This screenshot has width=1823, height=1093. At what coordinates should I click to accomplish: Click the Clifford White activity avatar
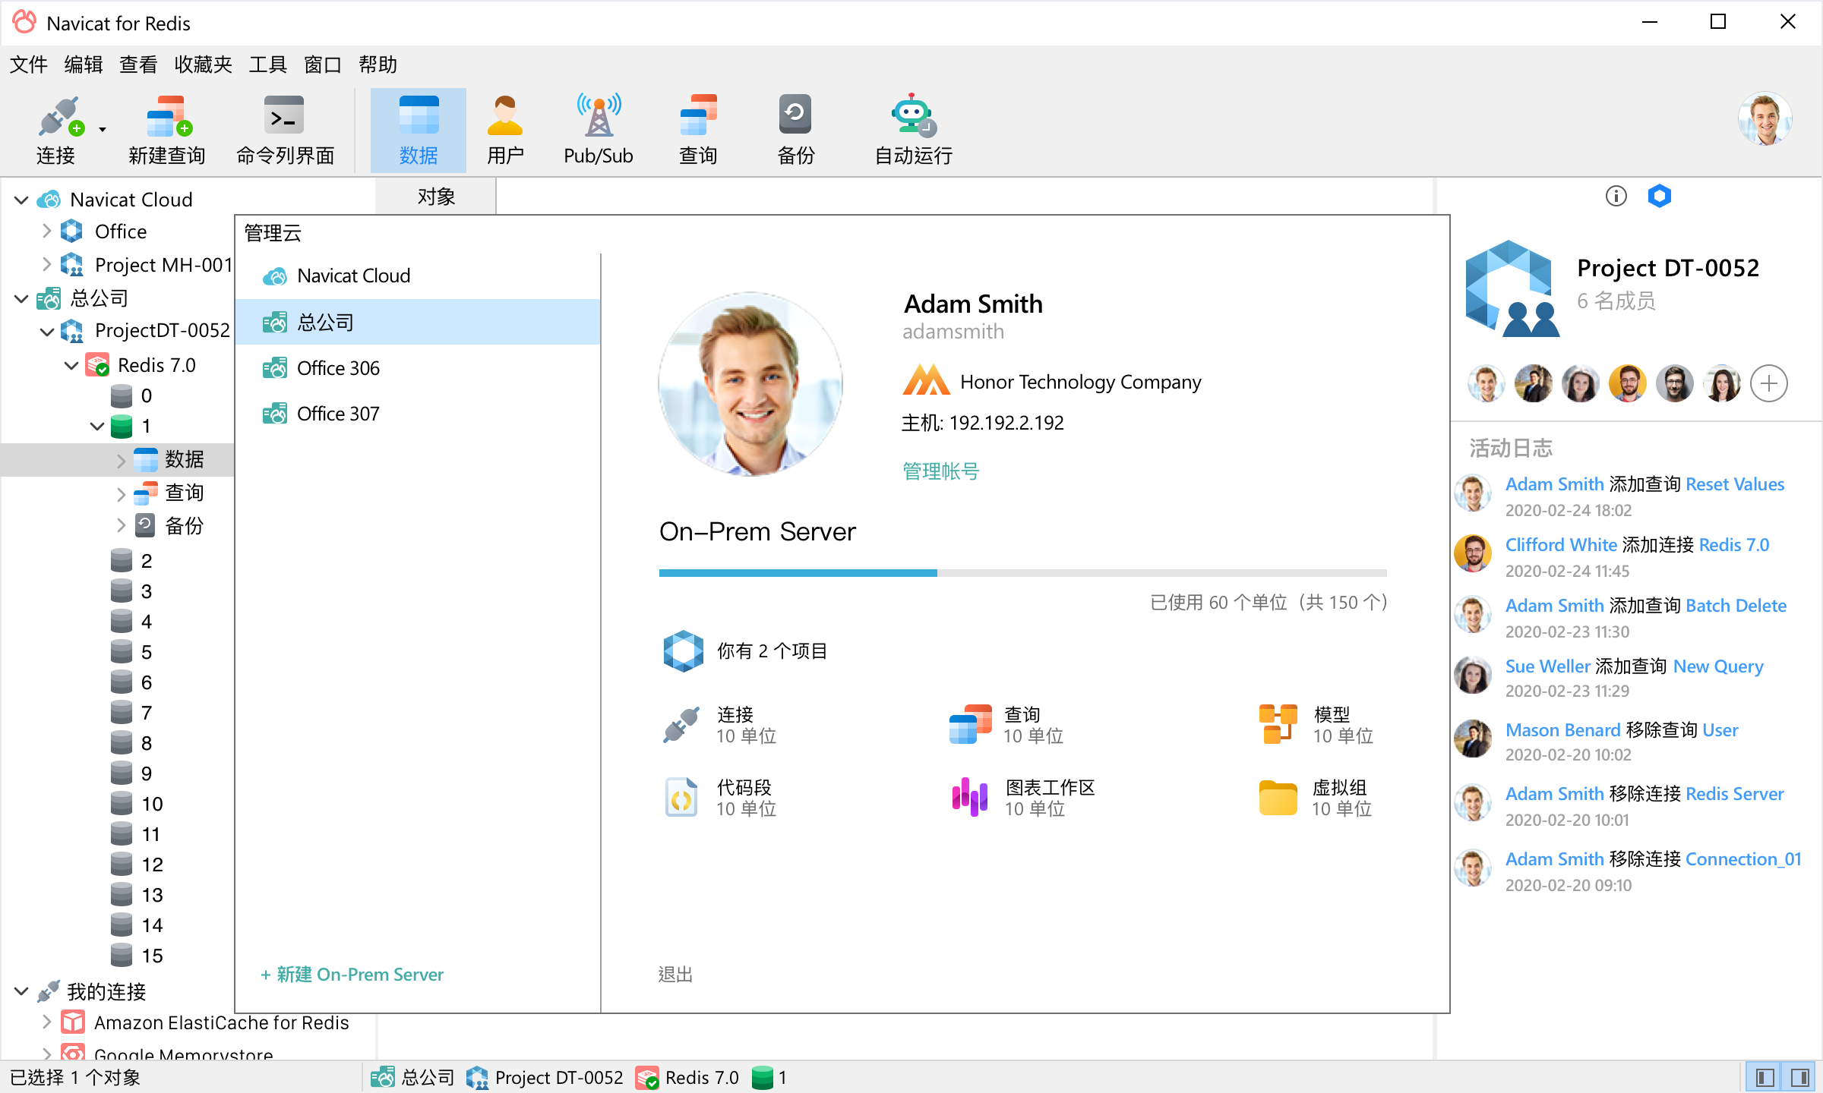coord(1473,553)
